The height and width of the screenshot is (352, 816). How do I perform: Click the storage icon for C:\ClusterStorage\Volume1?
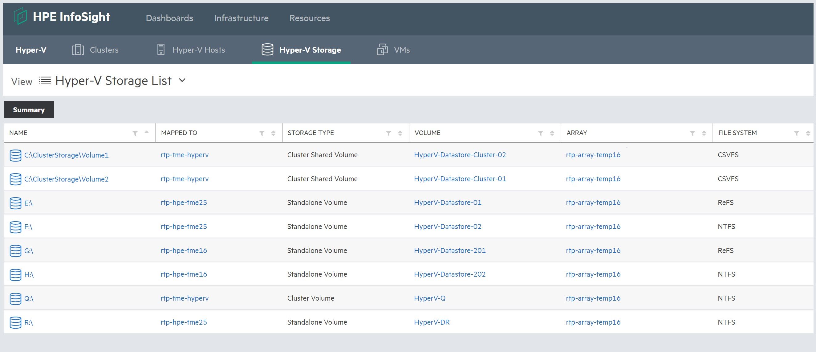(15, 155)
